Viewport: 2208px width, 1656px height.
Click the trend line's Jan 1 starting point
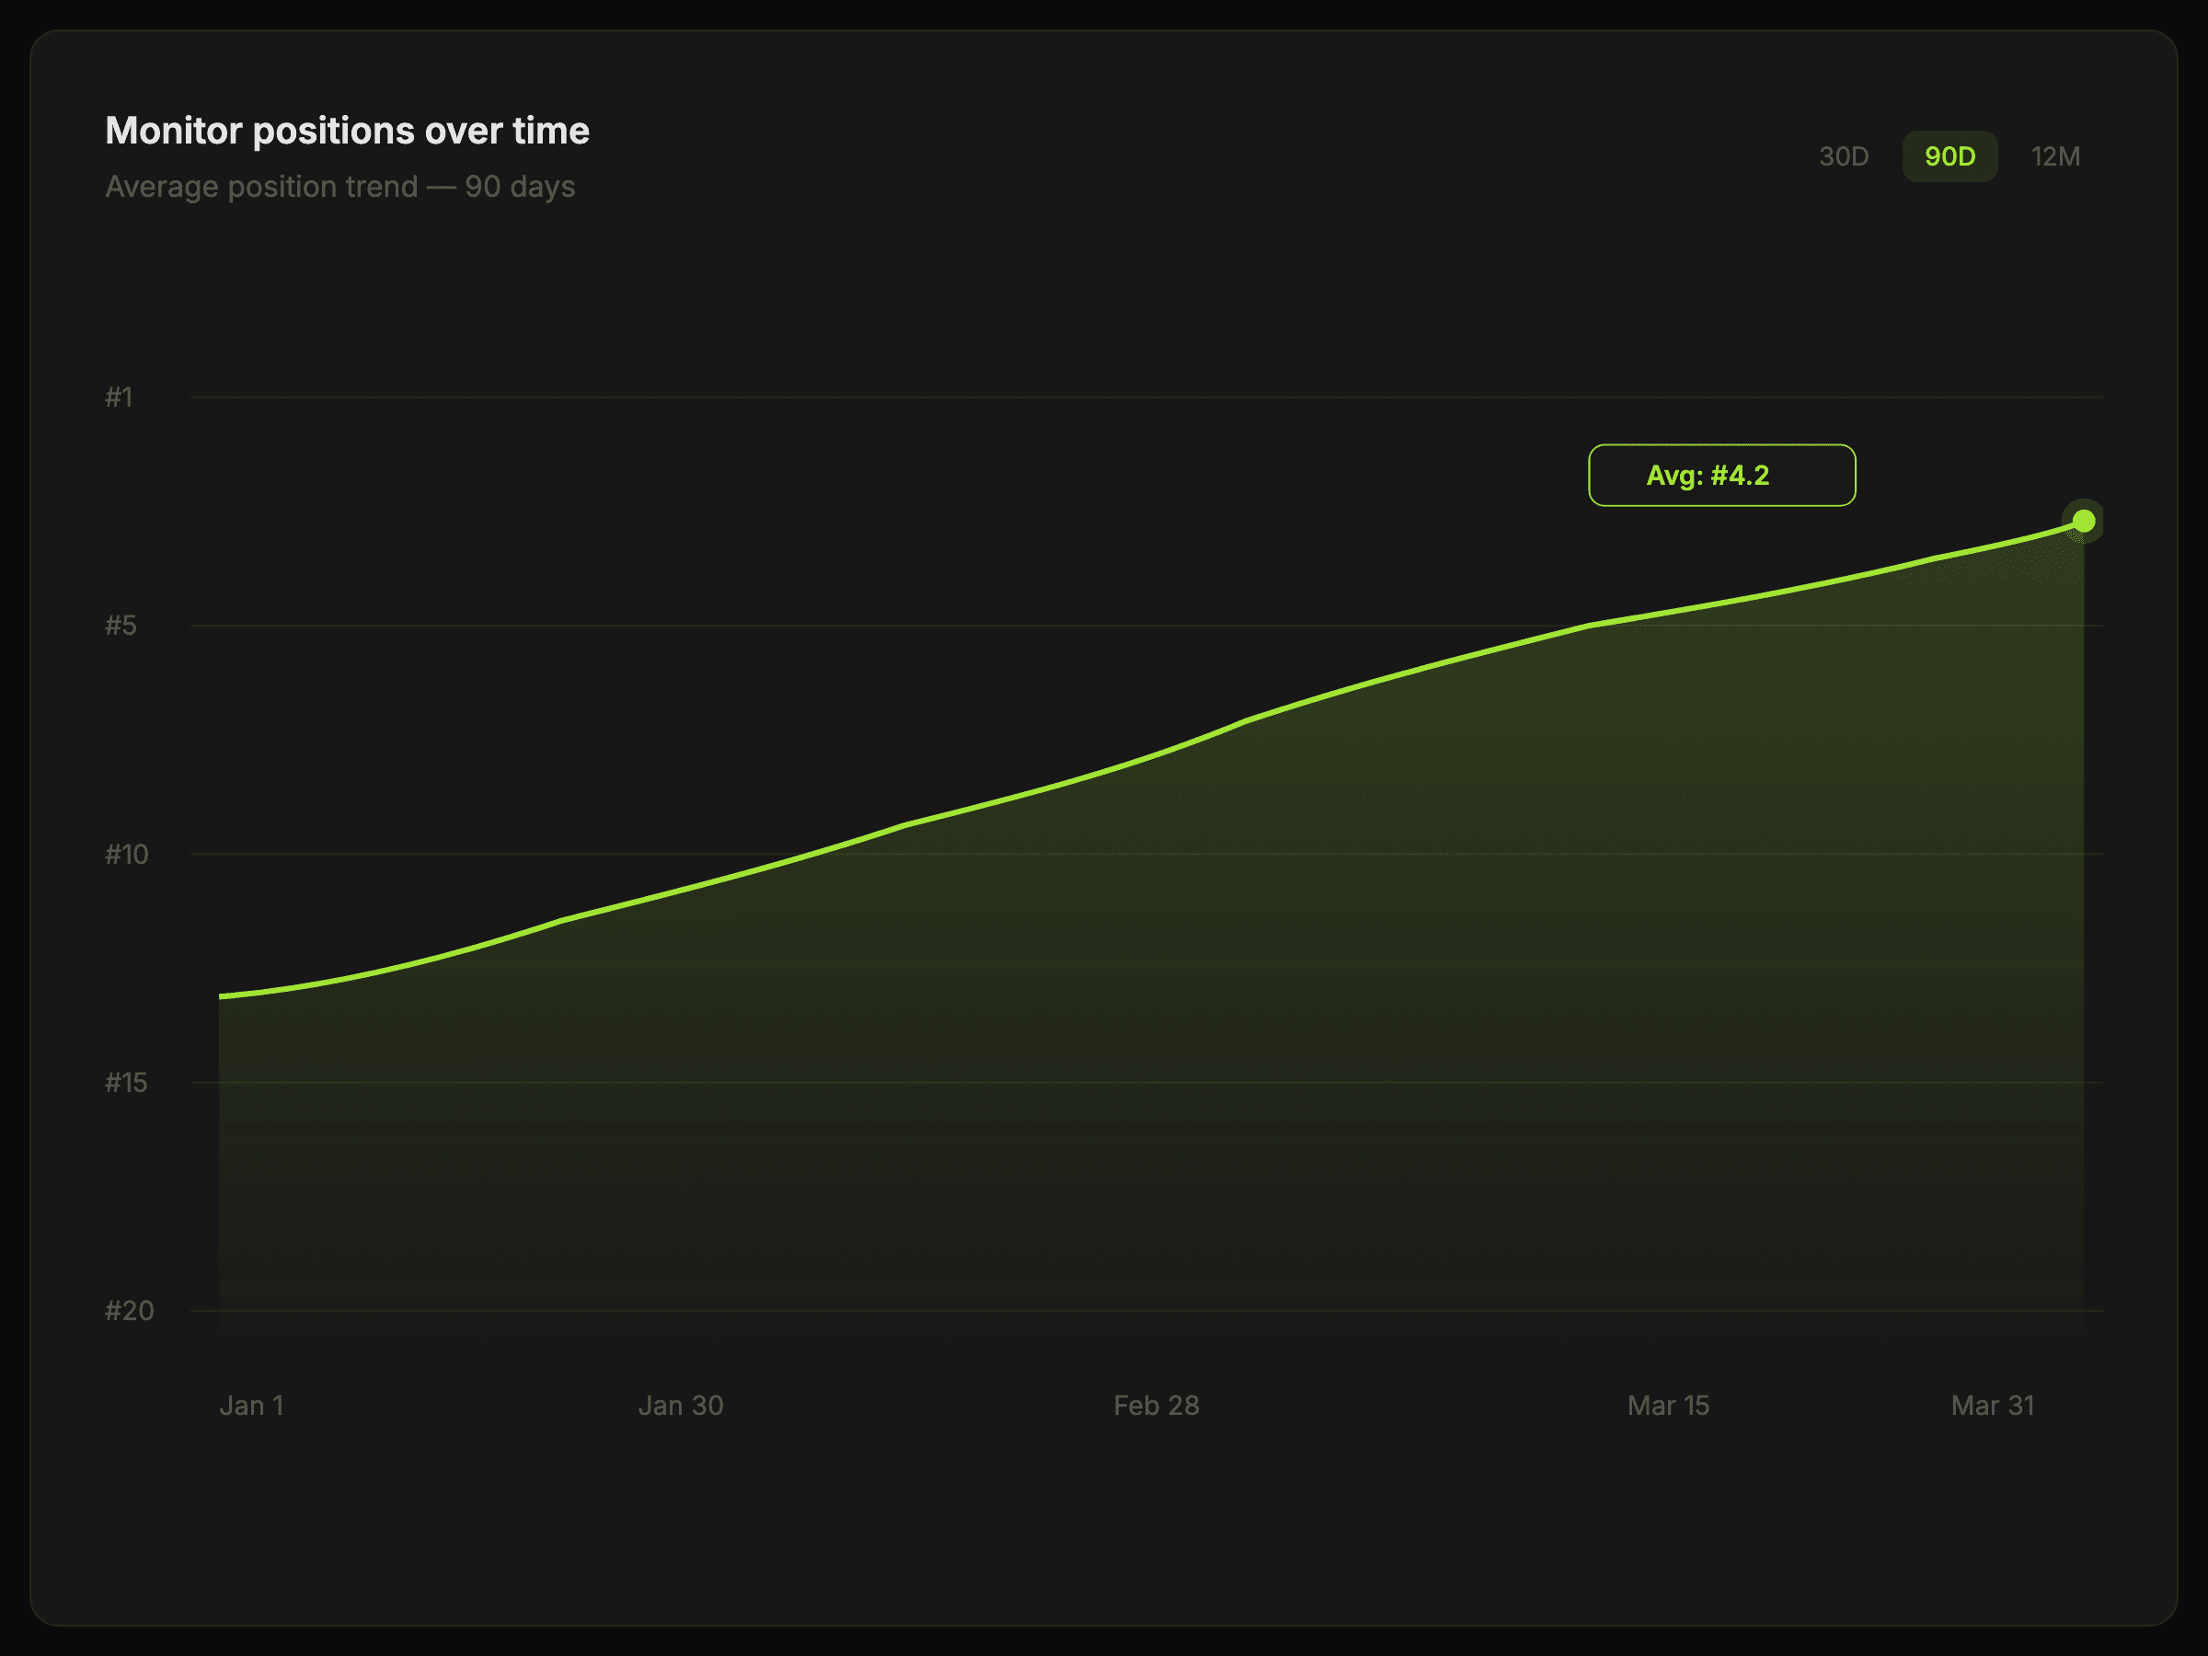coord(222,996)
